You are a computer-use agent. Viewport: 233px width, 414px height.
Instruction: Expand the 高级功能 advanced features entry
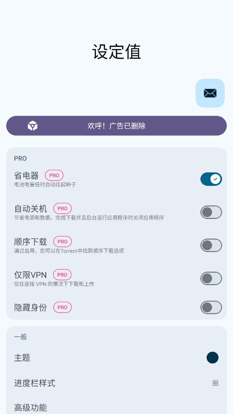click(x=117, y=407)
